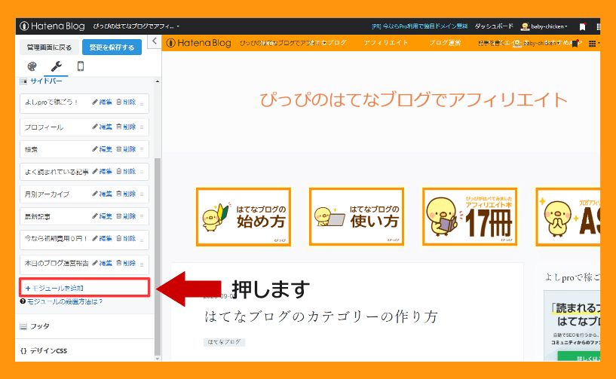616x379 pixels.
Task: Click 変更を保存する button
Action: tap(112, 47)
